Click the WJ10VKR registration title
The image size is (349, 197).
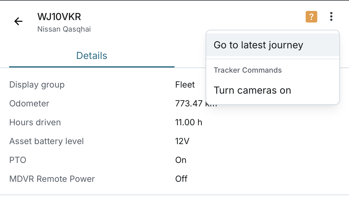(59, 17)
